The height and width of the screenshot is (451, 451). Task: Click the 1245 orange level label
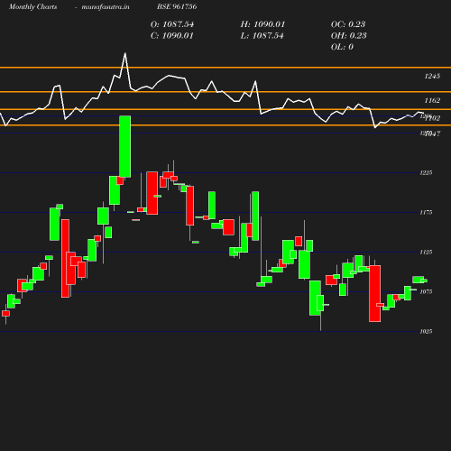(x=432, y=76)
